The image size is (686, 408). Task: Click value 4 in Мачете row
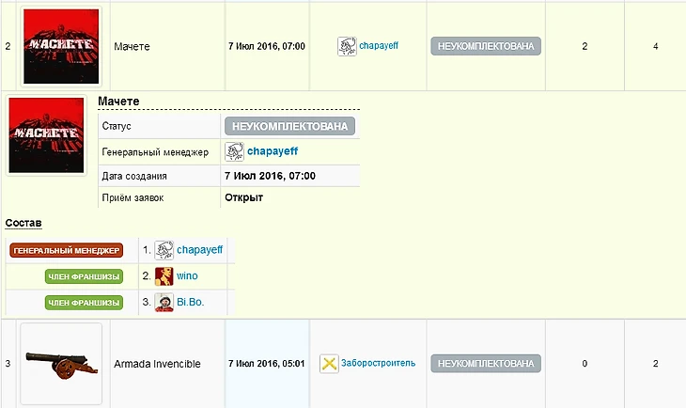pyautogui.click(x=655, y=46)
